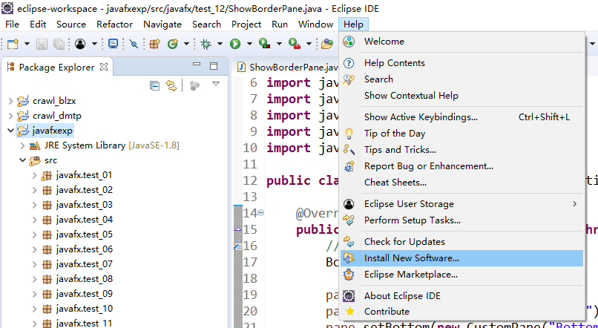The image size is (598, 328).
Task: Choose Welcome from Help menu
Action: point(461,42)
